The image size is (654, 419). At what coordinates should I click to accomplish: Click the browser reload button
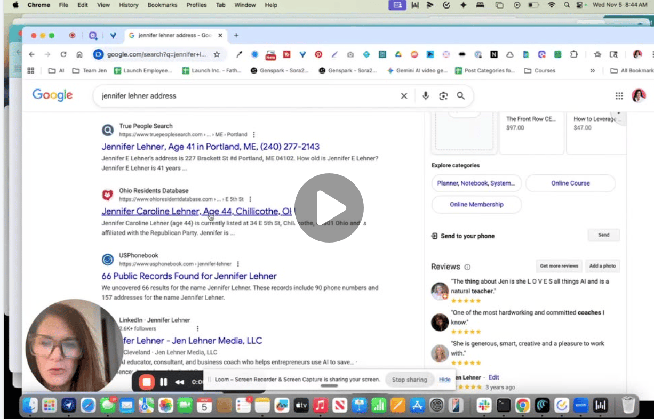(63, 54)
